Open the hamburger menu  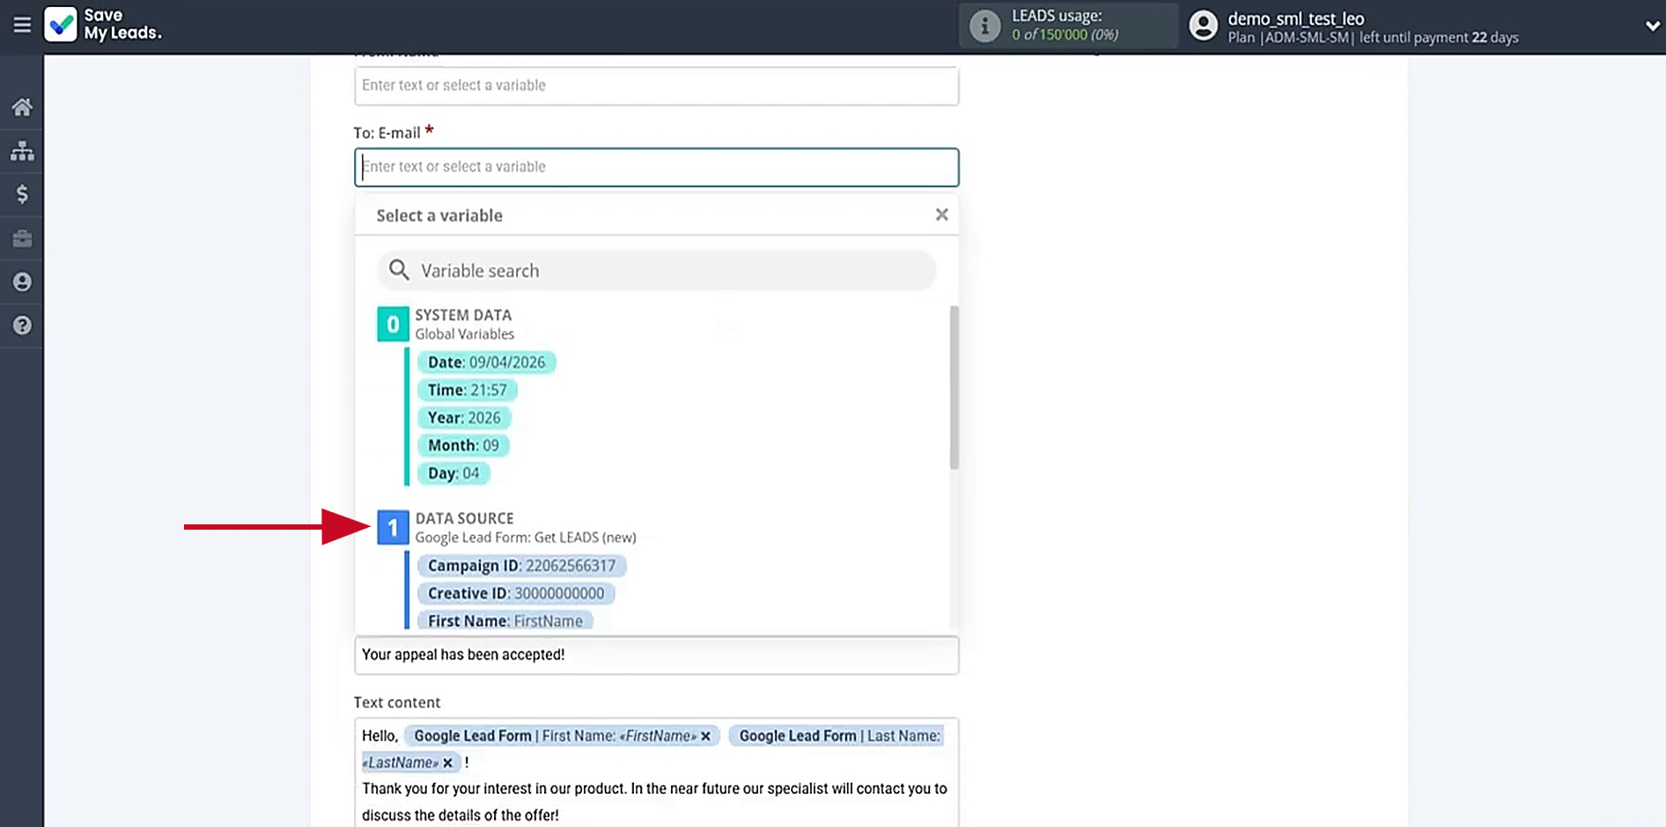point(22,26)
